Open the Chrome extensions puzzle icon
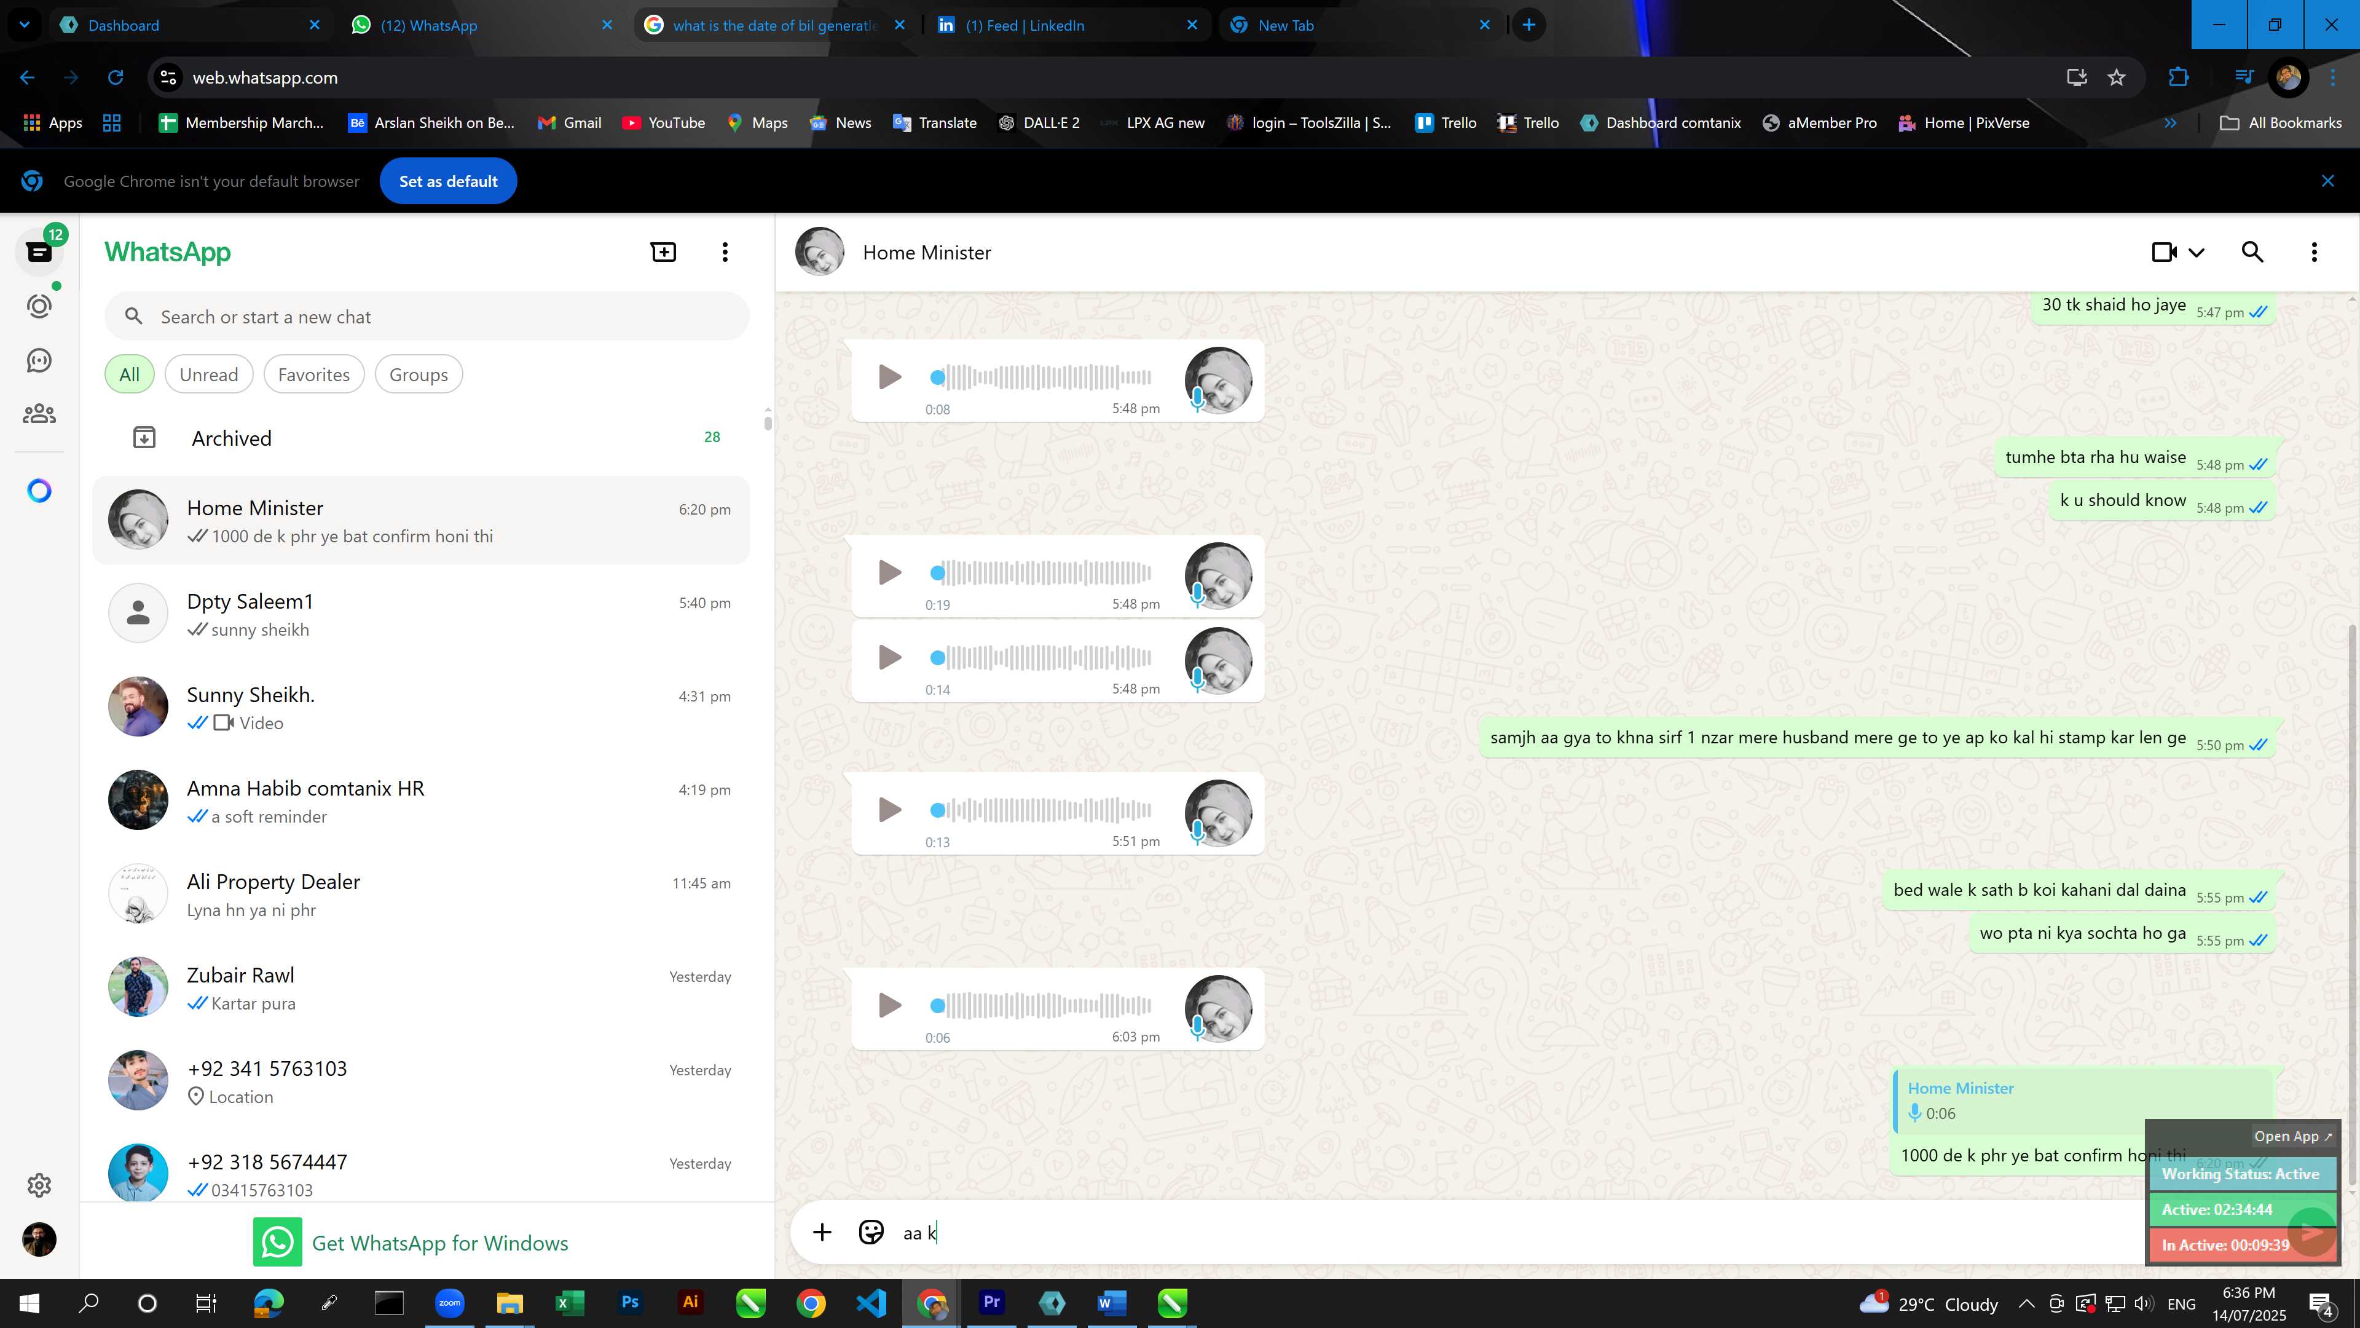 (x=2179, y=78)
